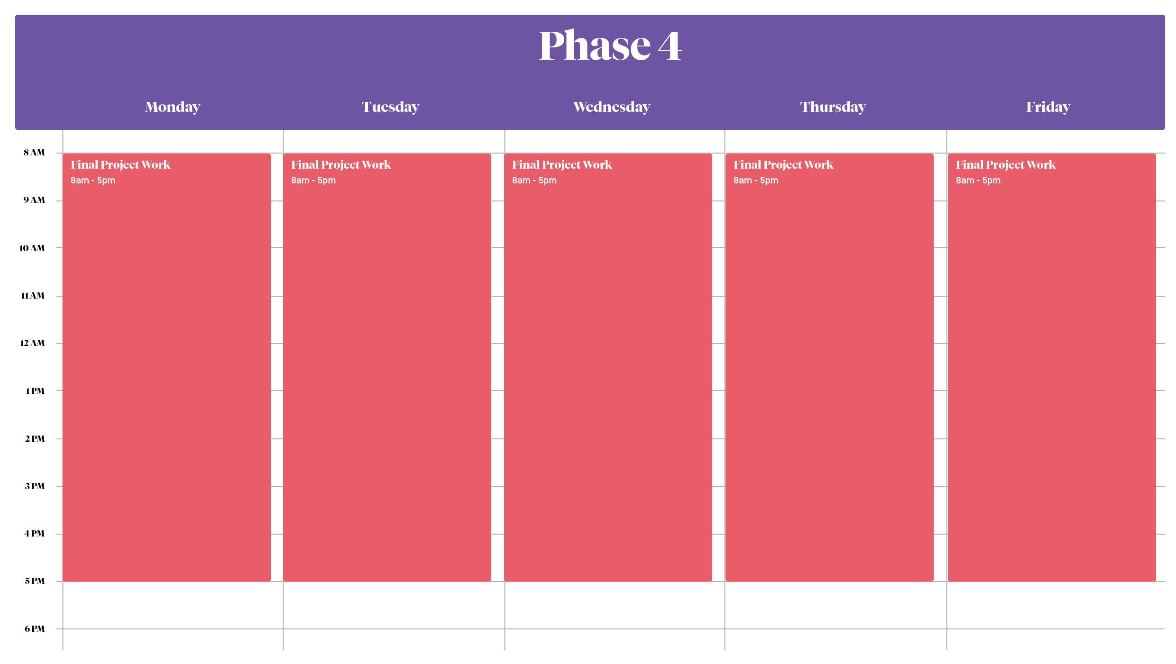Click Monday's 8am - 5pm time text

(93, 181)
